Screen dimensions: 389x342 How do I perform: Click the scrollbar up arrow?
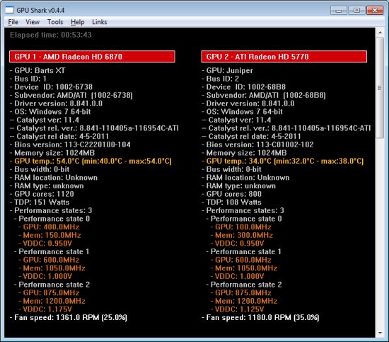[x=380, y=33]
